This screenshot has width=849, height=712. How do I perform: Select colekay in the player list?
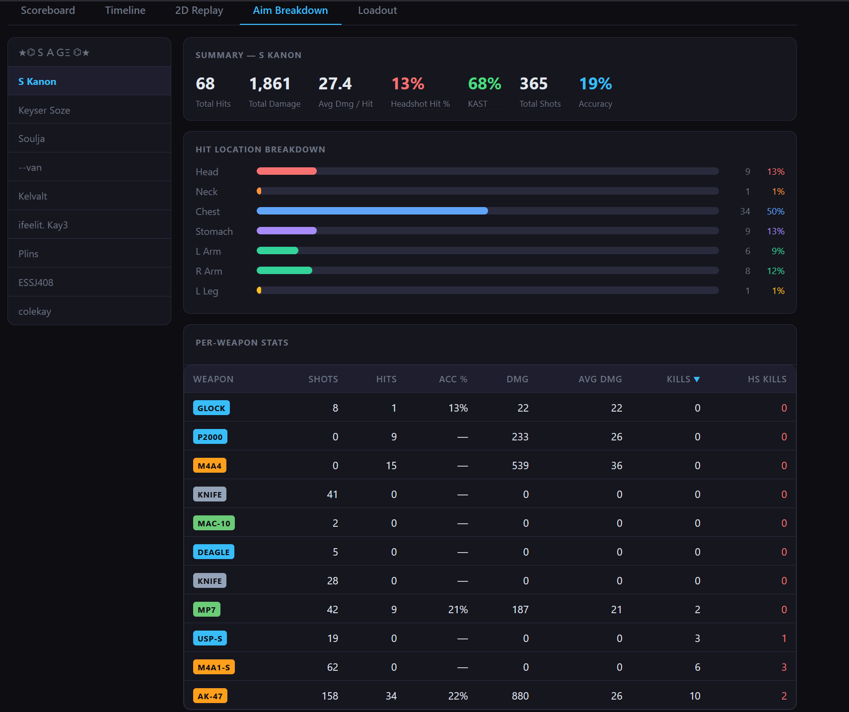pos(89,311)
